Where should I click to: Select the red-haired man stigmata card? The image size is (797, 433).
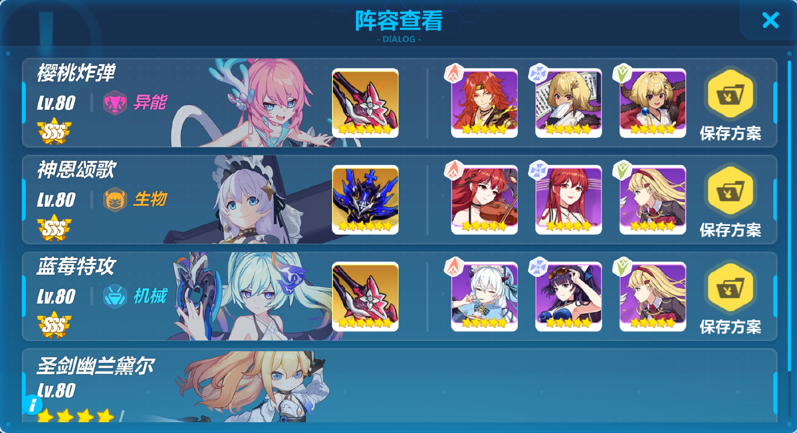(x=484, y=103)
